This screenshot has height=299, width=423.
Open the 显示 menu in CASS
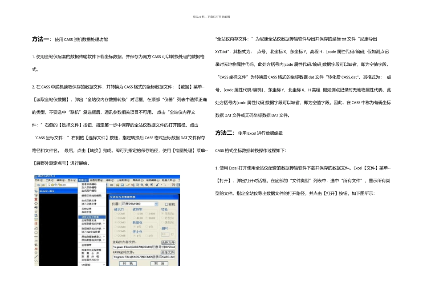[x=72, y=180]
